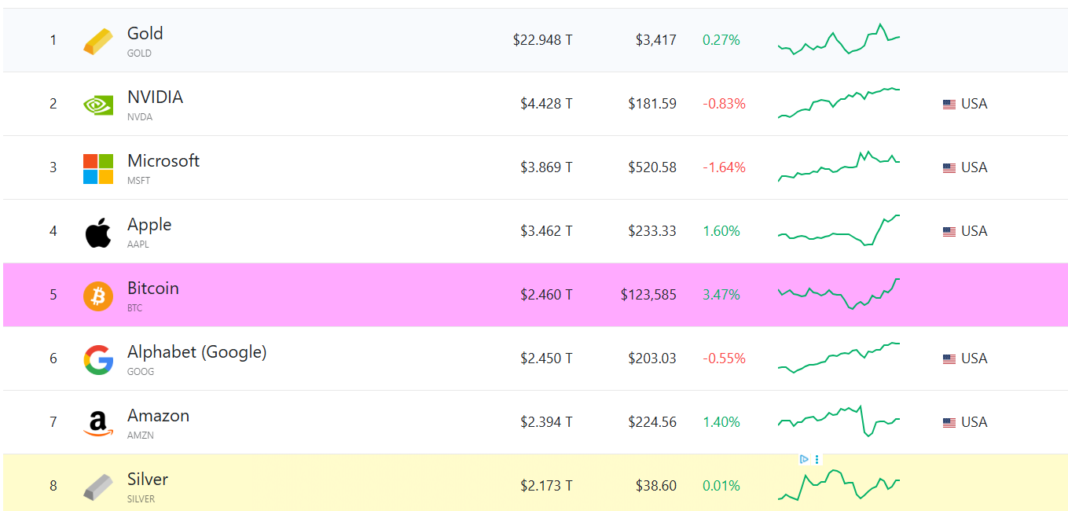Select the highlighted Bitcoin row market cap
This screenshot has width=1068, height=511.
pos(546,295)
